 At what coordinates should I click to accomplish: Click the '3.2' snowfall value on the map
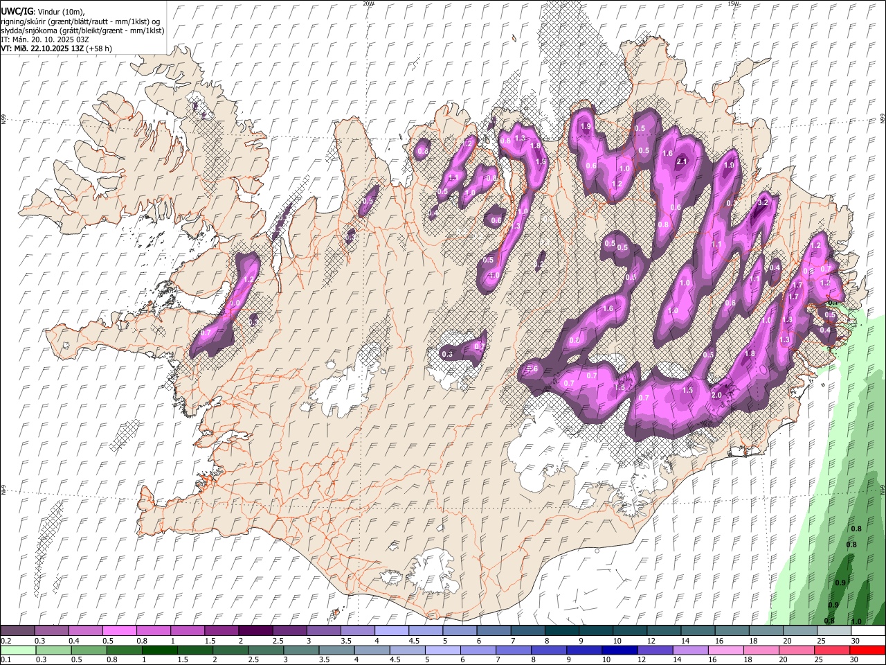pyautogui.click(x=763, y=202)
